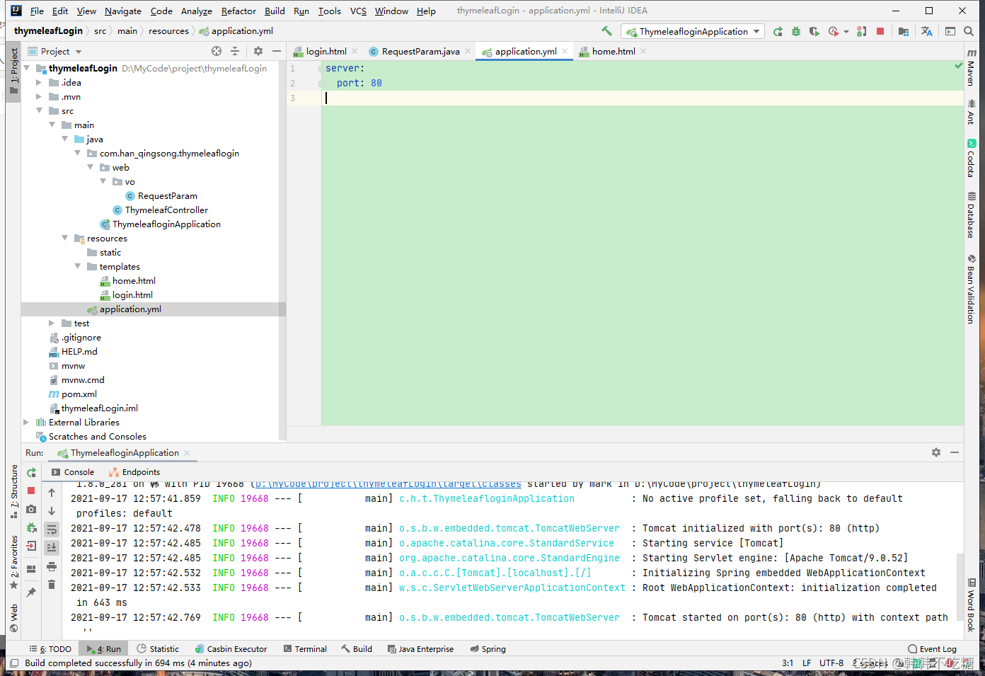The width and height of the screenshot is (985, 676).
Task: Select pom.xml in project tree
Action: pos(79,394)
